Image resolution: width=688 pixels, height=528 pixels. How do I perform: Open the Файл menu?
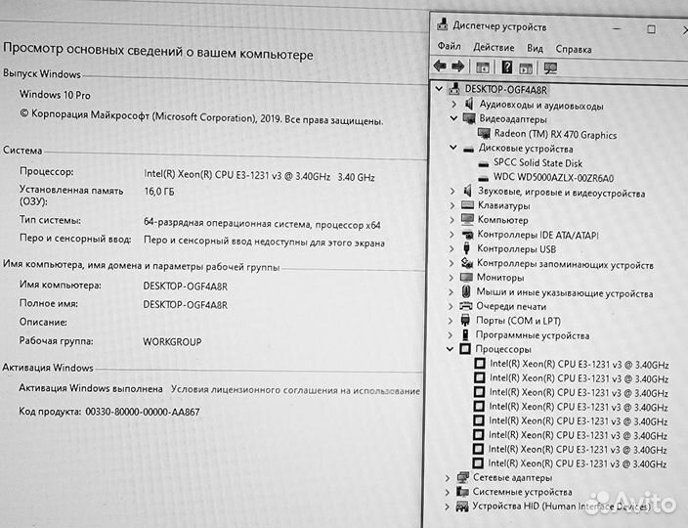(x=449, y=46)
